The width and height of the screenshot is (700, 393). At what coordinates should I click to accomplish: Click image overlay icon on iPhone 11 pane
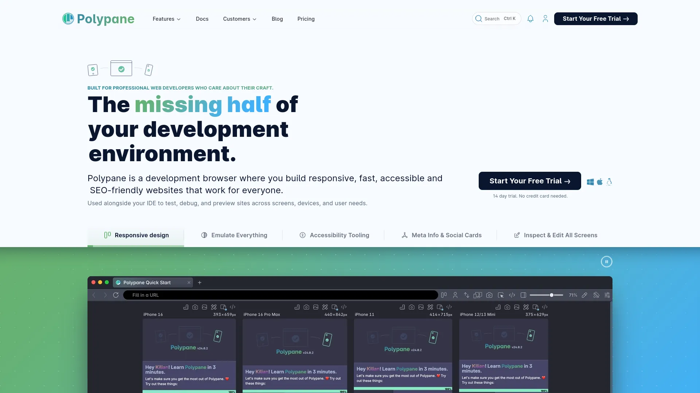point(421,307)
